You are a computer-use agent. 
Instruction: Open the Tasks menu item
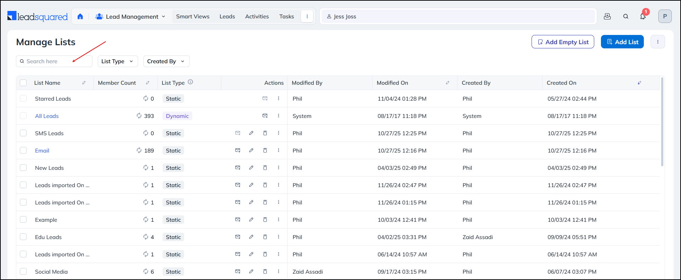286,17
